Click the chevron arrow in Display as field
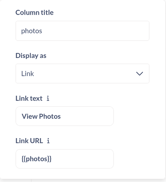166x182 pixels. point(139,74)
